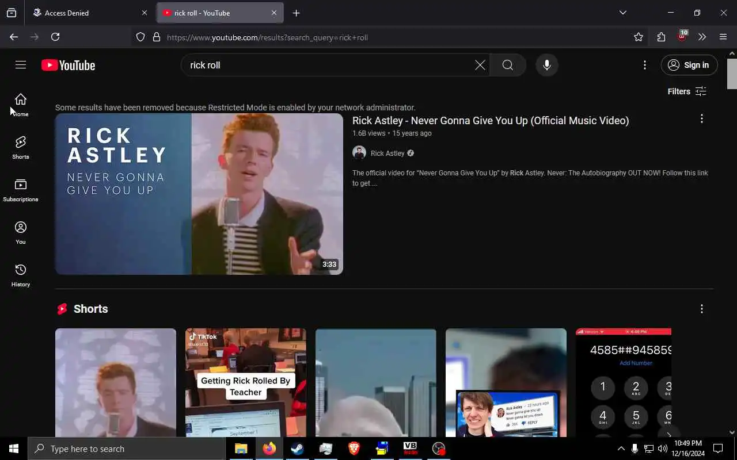Switch to the Access Denied tab
Image resolution: width=737 pixels, height=460 pixels.
pos(90,13)
